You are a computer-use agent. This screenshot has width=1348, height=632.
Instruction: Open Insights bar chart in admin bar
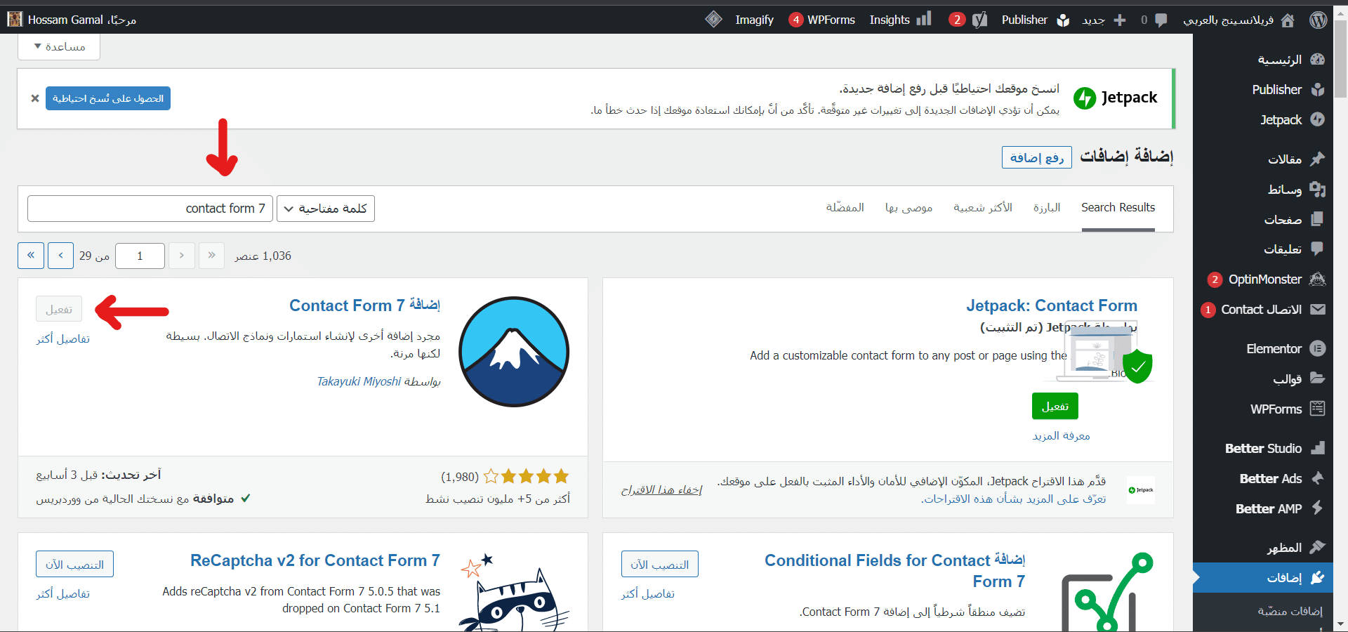(x=924, y=19)
